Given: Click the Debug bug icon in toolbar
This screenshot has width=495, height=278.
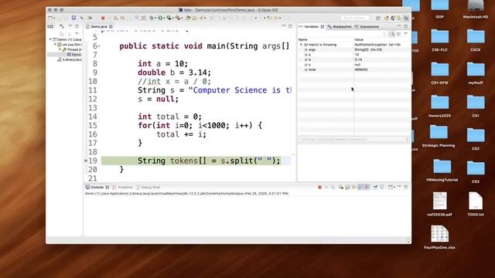Looking at the screenshot, I should click(x=152, y=18).
